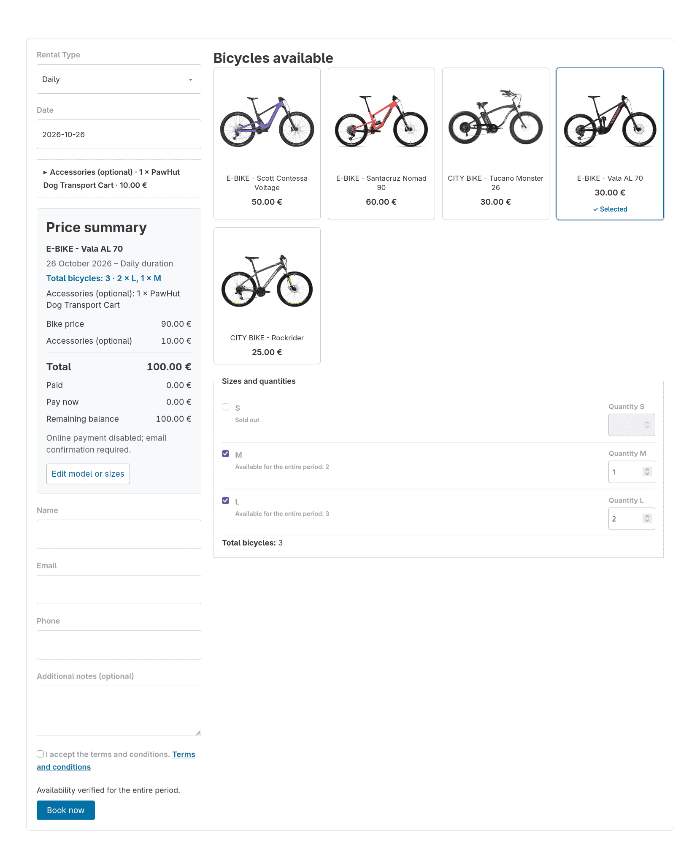Click the selected E-BIKE Vala AL 70 card
Screen dimensions: 700x858
click(x=610, y=144)
